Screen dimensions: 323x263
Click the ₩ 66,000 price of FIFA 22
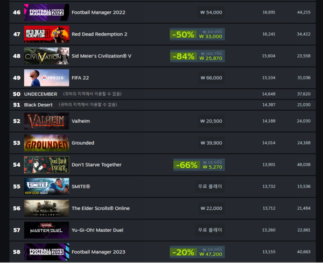point(212,78)
